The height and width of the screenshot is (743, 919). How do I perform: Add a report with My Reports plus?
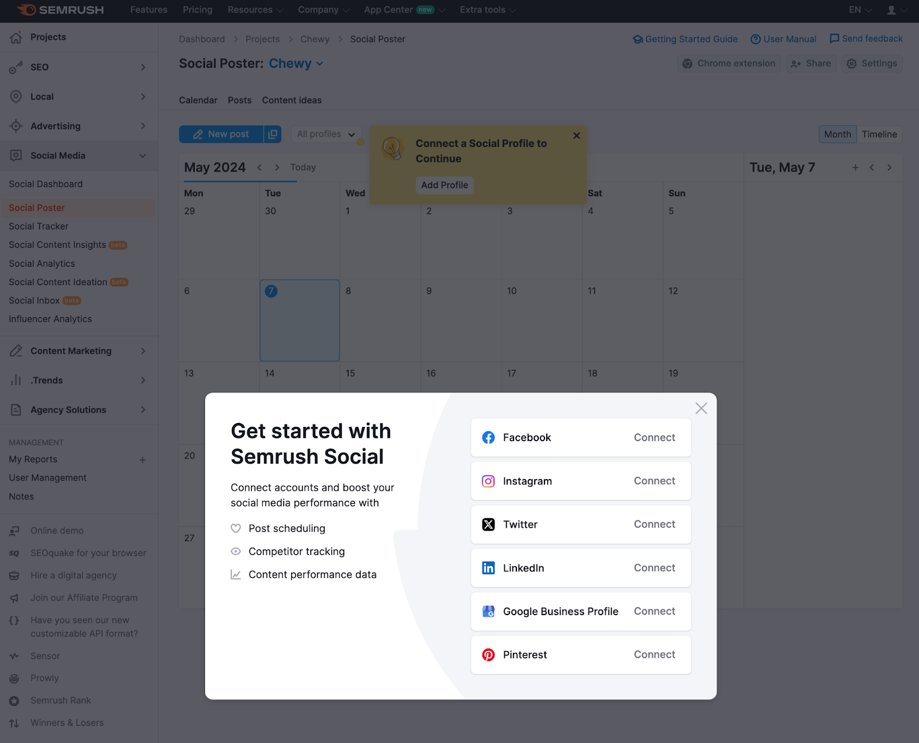pos(142,460)
